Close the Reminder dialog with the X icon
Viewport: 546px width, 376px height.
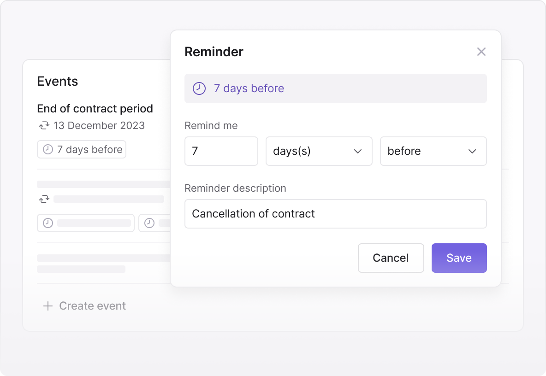click(x=481, y=52)
